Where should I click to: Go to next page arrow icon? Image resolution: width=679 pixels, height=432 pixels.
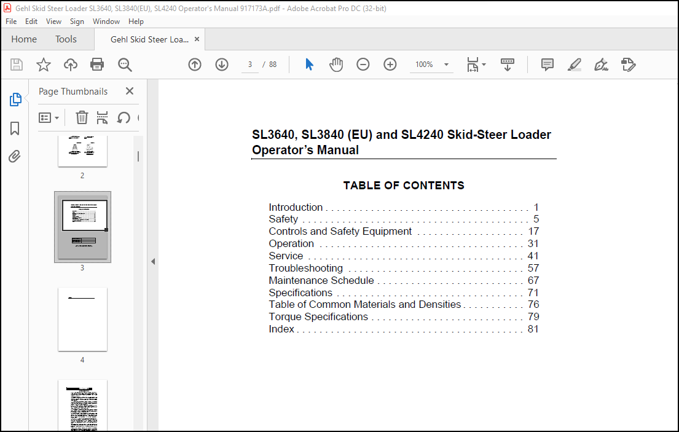222,65
